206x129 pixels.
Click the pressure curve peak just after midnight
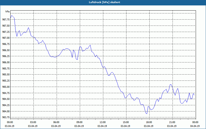(12, 15)
